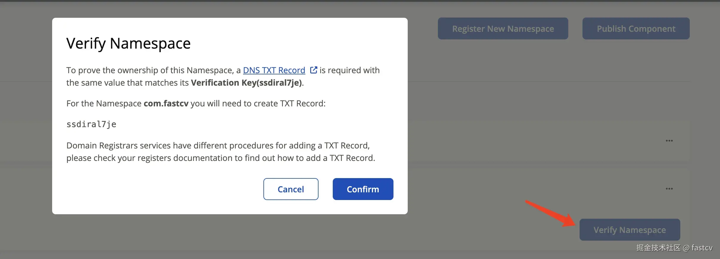Viewport: 720px width, 259px height.
Task: Open the lower three-dot more options menu
Action: tap(669, 189)
